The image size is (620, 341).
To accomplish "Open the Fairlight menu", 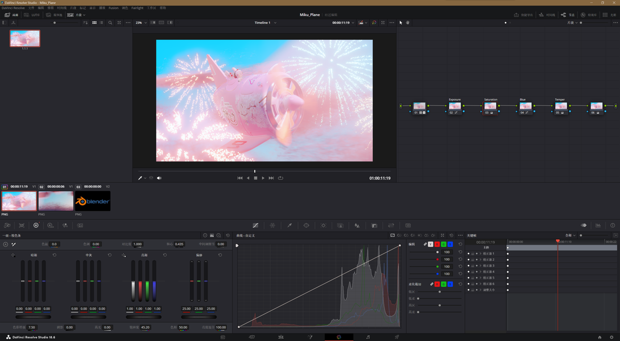I will (137, 8).
